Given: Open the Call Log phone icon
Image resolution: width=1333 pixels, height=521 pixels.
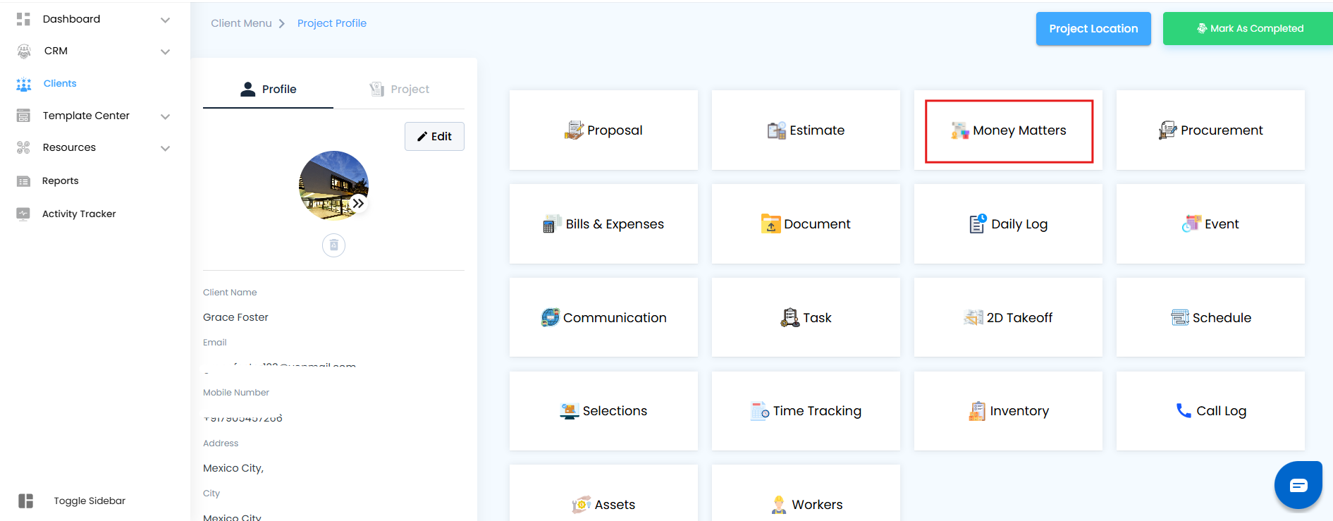Looking at the screenshot, I should point(1183,410).
